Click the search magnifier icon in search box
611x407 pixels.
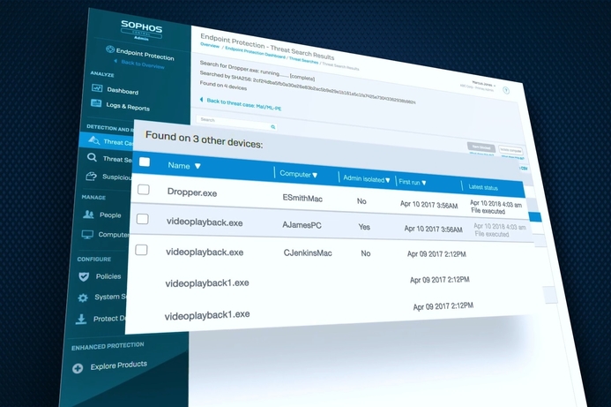pyautogui.click(x=272, y=127)
